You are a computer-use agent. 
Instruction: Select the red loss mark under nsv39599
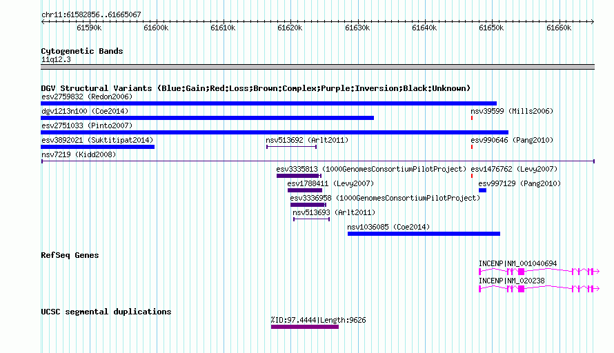point(472,118)
